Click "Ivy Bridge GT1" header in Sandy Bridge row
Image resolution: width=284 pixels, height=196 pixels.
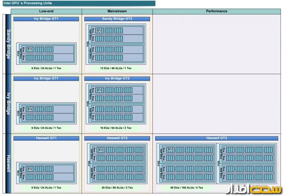click(x=46, y=19)
